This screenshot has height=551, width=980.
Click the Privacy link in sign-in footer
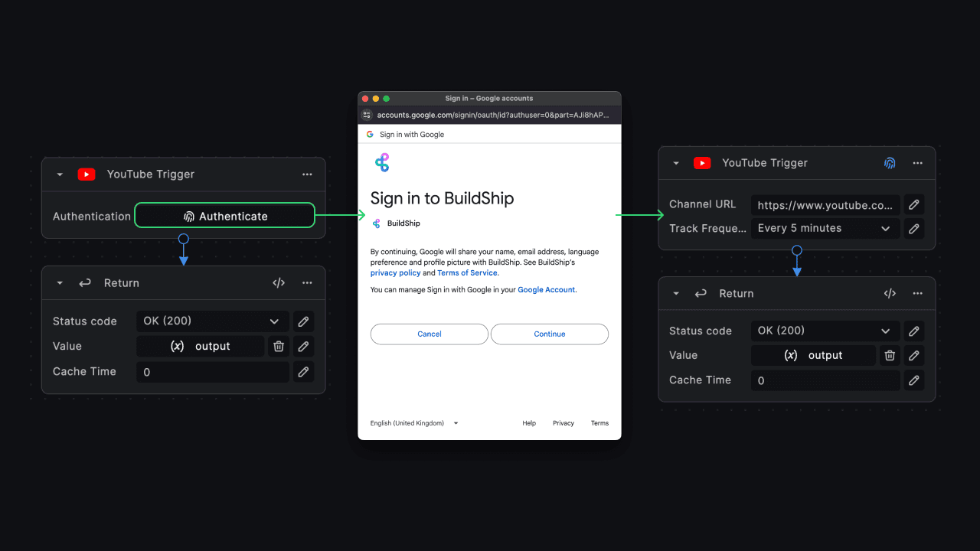click(563, 423)
